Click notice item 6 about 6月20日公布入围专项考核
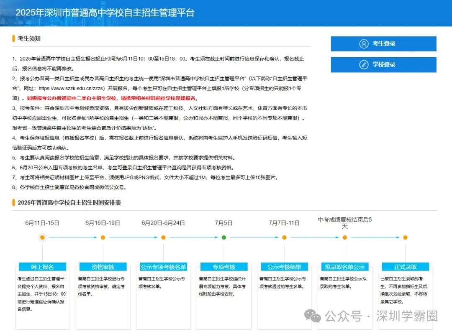 click(x=123, y=168)
